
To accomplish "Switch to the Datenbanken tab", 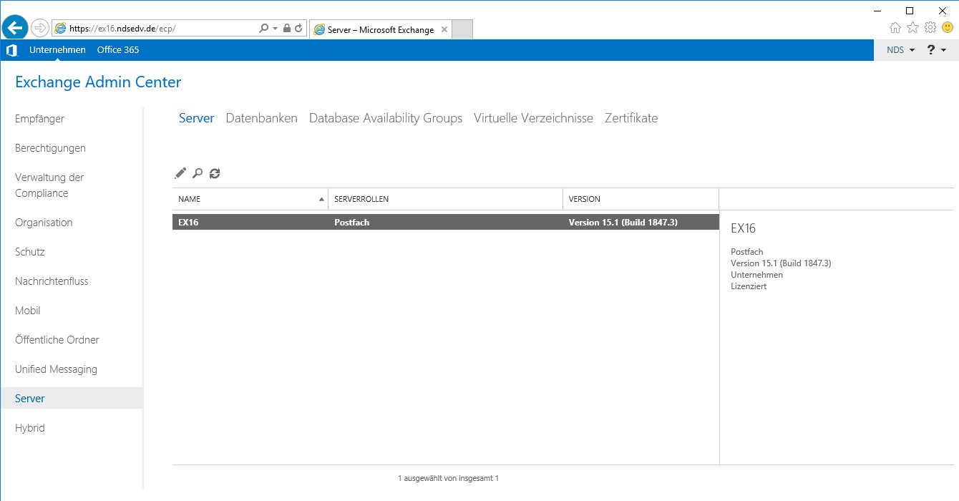I will pyautogui.click(x=261, y=118).
